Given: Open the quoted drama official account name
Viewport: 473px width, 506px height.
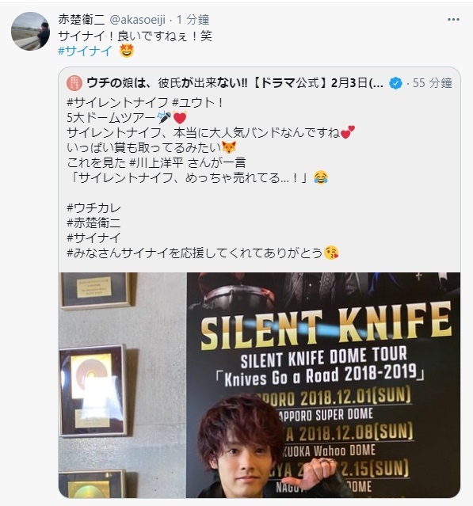Looking at the screenshot, I should 235,83.
